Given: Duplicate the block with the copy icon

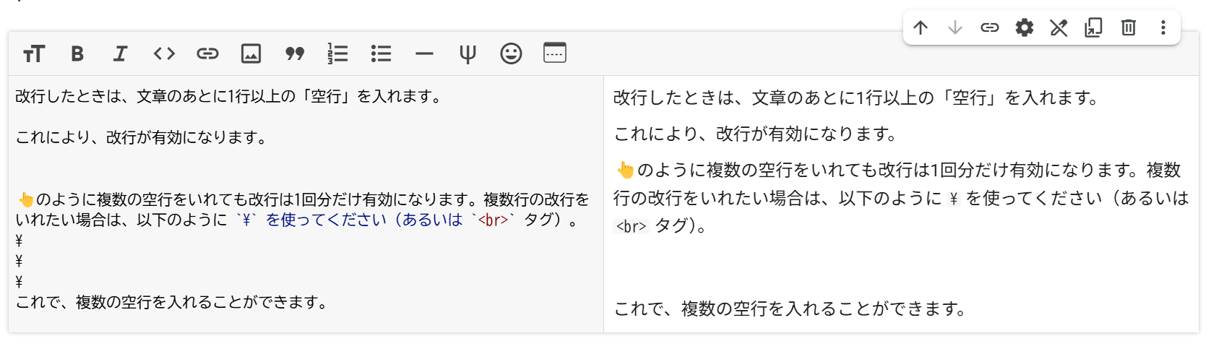Looking at the screenshot, I should tap(1093, 28).
